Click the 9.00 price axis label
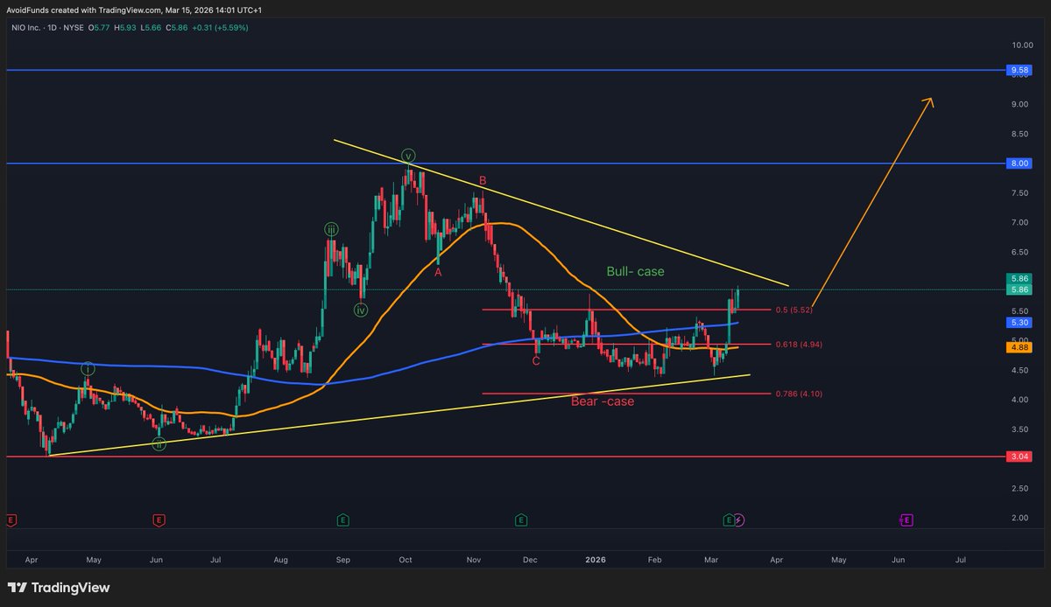This screenshot has width=1051, height=607. (x=1020, y=104)
